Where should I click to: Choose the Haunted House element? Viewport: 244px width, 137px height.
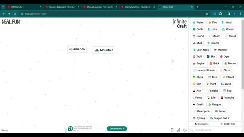204,70
